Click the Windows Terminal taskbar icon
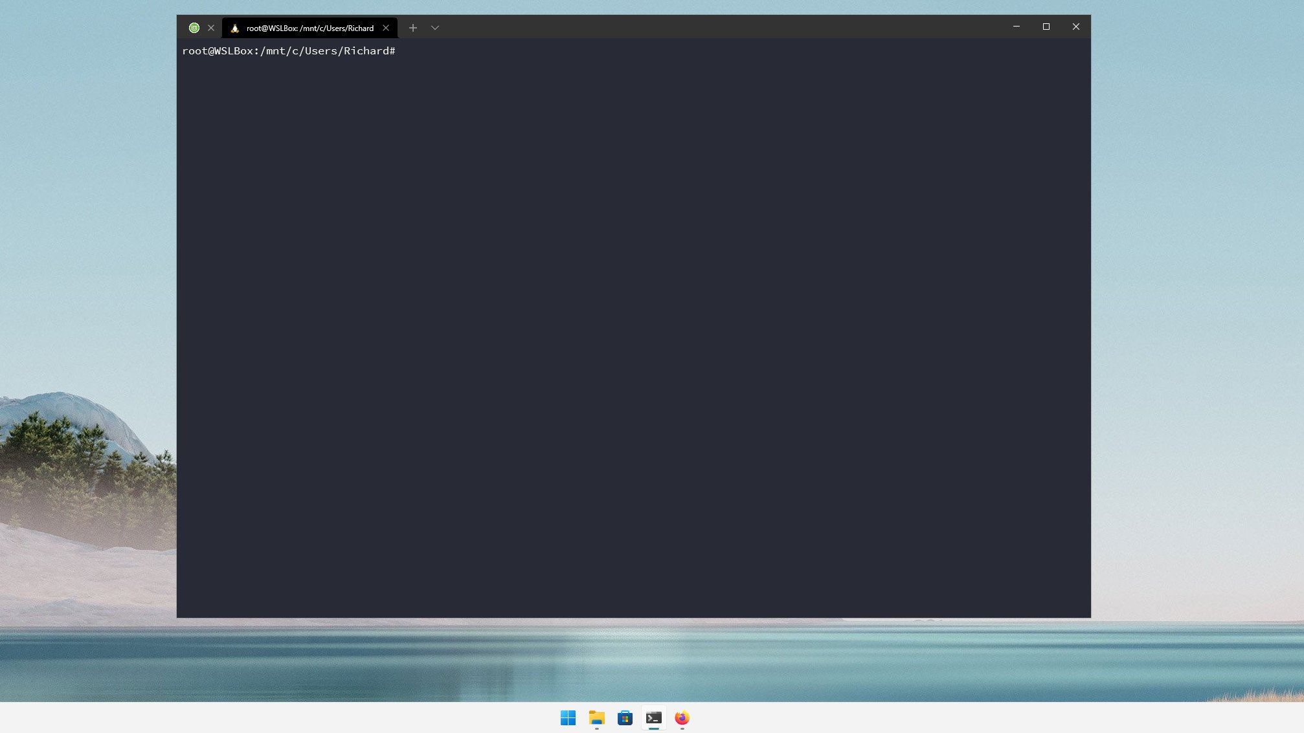1304x733 pixels. tap(653, 717)
